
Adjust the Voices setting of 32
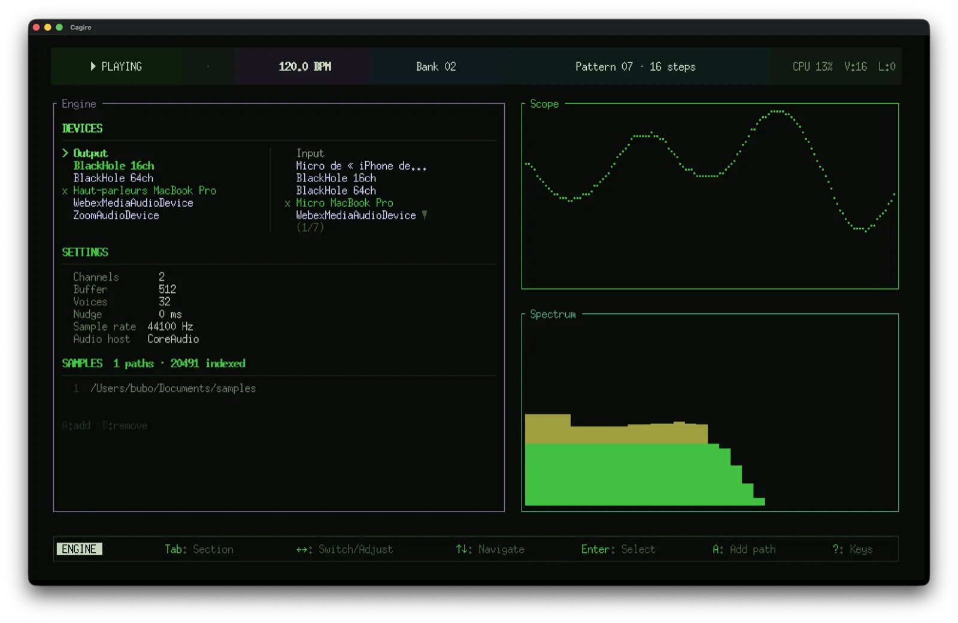click(x=165, y=302)
